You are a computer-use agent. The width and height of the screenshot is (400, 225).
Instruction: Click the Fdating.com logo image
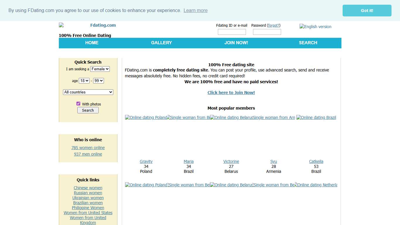[87, 25]
